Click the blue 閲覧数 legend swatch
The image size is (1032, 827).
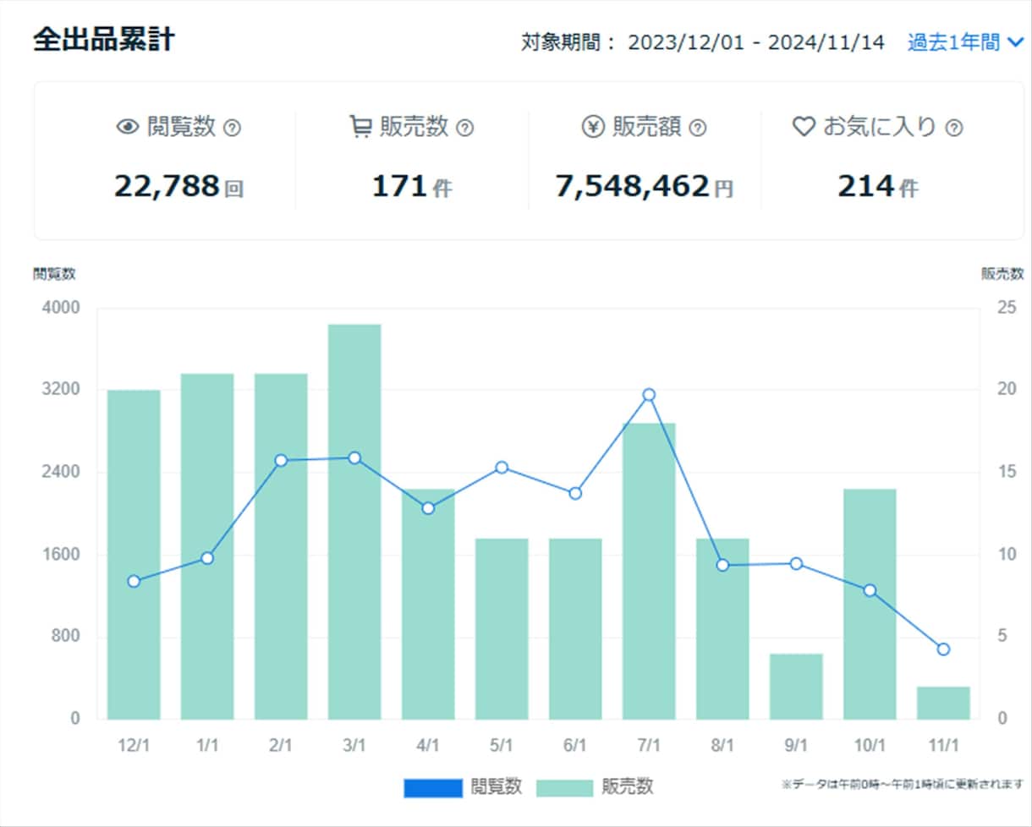point(433,788)
